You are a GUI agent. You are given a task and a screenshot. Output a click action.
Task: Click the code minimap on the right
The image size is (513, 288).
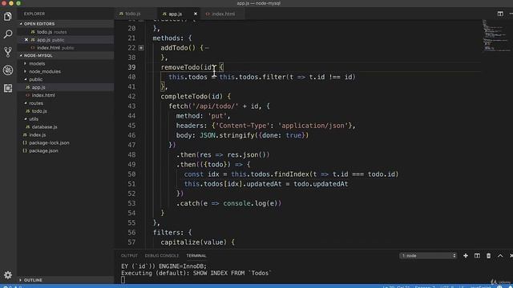(496, 36)
